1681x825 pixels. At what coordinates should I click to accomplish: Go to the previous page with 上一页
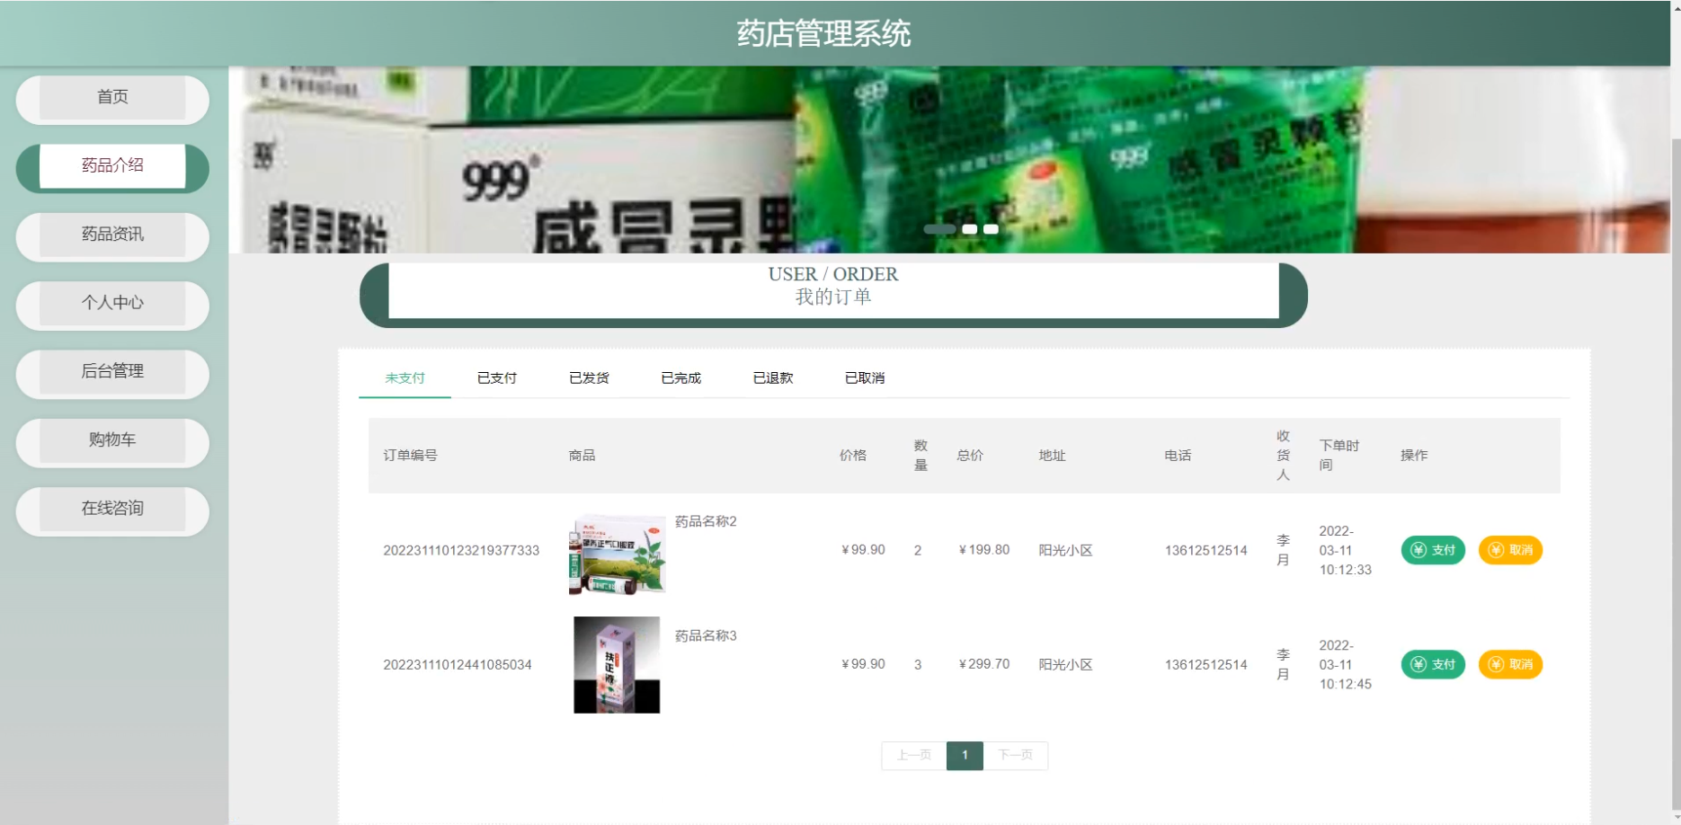point(914,756)
